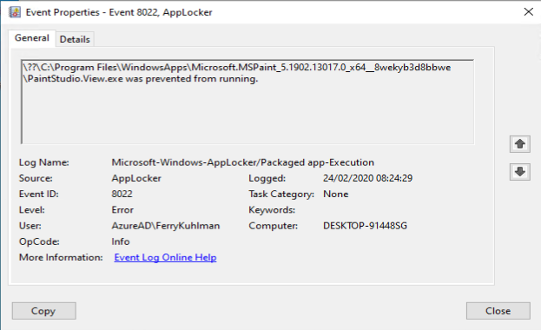Viewport: 541px width, 330px height.
Task: Click the PaintStudio.View.exe prevented message line
Action: point(141,79)
